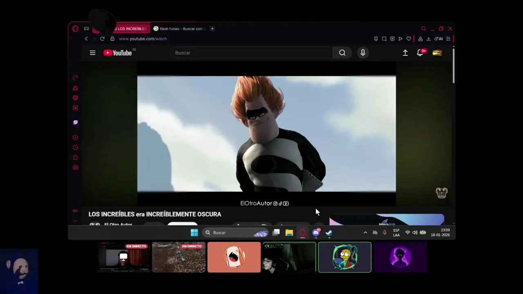Screen dimensions: 523x294
Task: Open the GX icon at sidebar bottom
Action: 75,211
